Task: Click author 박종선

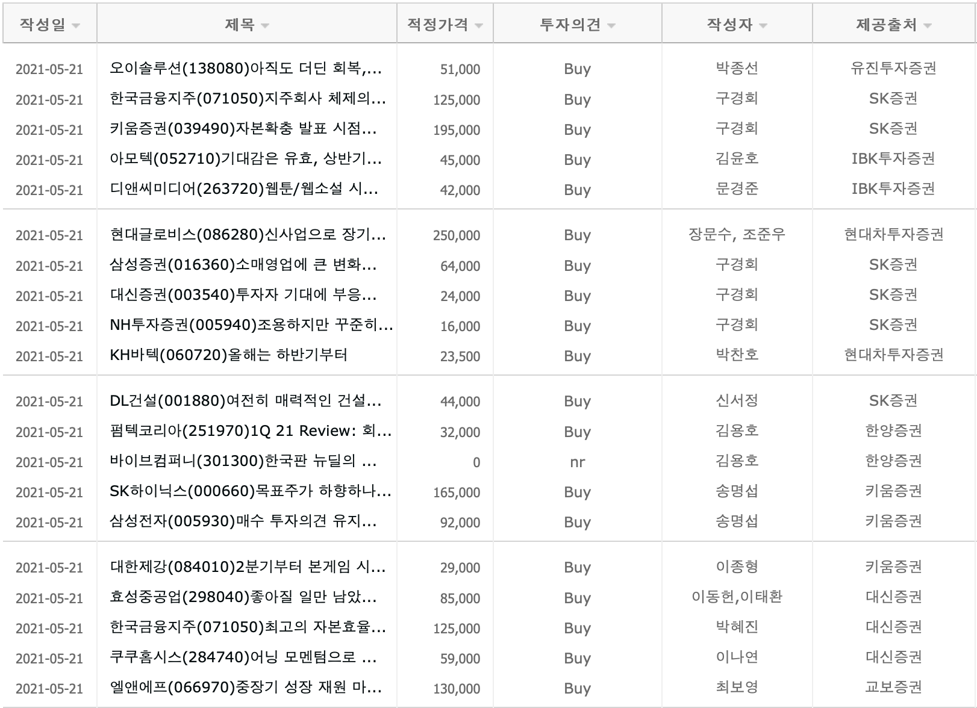Action: click(x=737, y=68)
